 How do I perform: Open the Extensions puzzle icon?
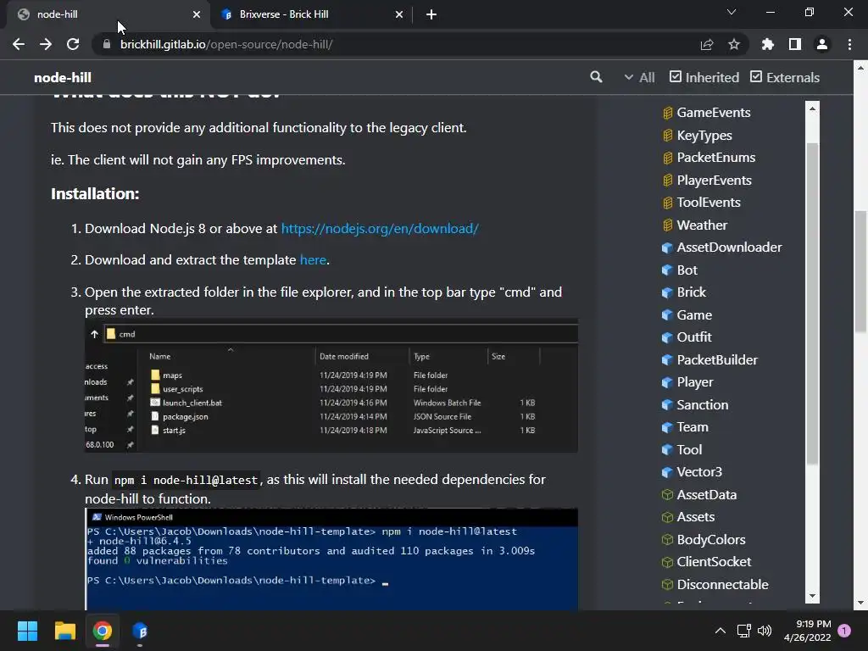pyautogui.click(x=768, y=44)
